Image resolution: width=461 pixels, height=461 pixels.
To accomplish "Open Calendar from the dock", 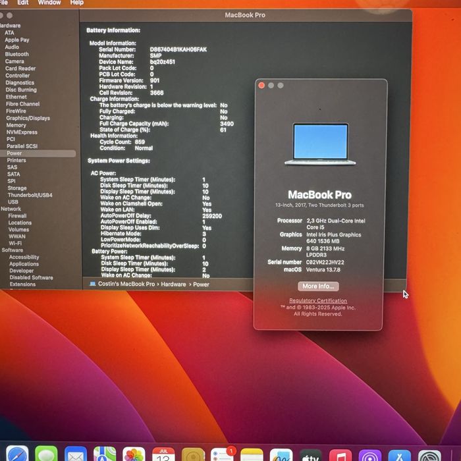I will 163,454.
